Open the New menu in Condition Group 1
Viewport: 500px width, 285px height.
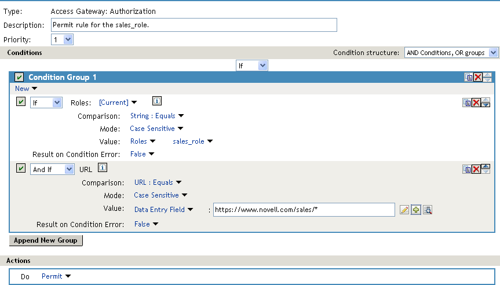(x=26, y=89)
